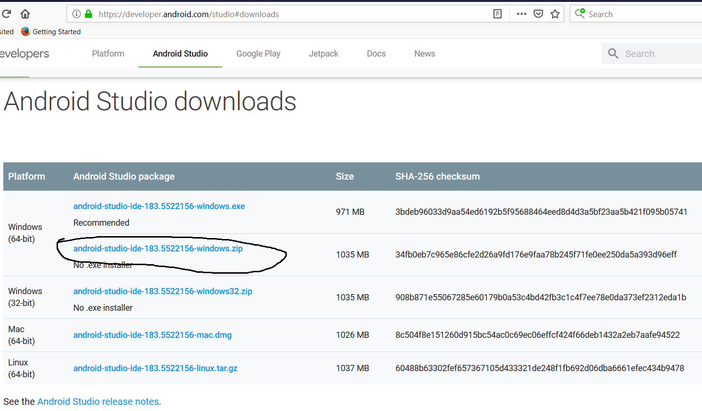Viewport: 702px width, 411px height.
Task: Click the Windows (64-bit) platform cell
Action: [x=25, y=233]
